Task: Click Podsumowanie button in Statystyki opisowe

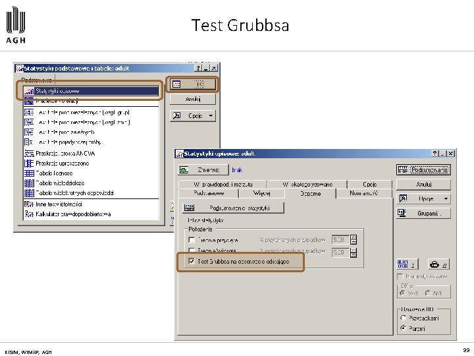Action: coord(423,170)
